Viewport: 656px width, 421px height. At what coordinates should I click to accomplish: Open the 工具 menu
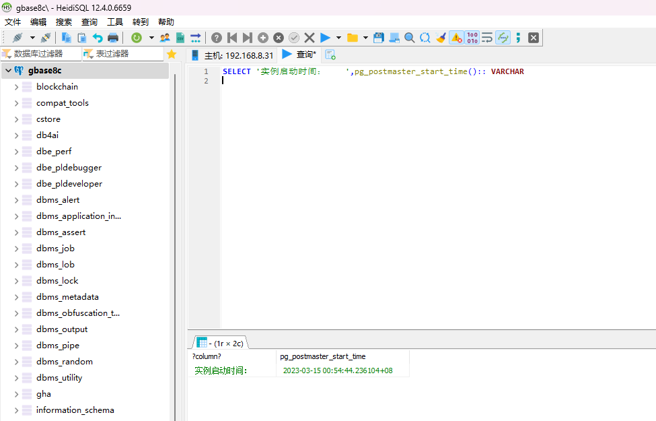click(115, 22)
